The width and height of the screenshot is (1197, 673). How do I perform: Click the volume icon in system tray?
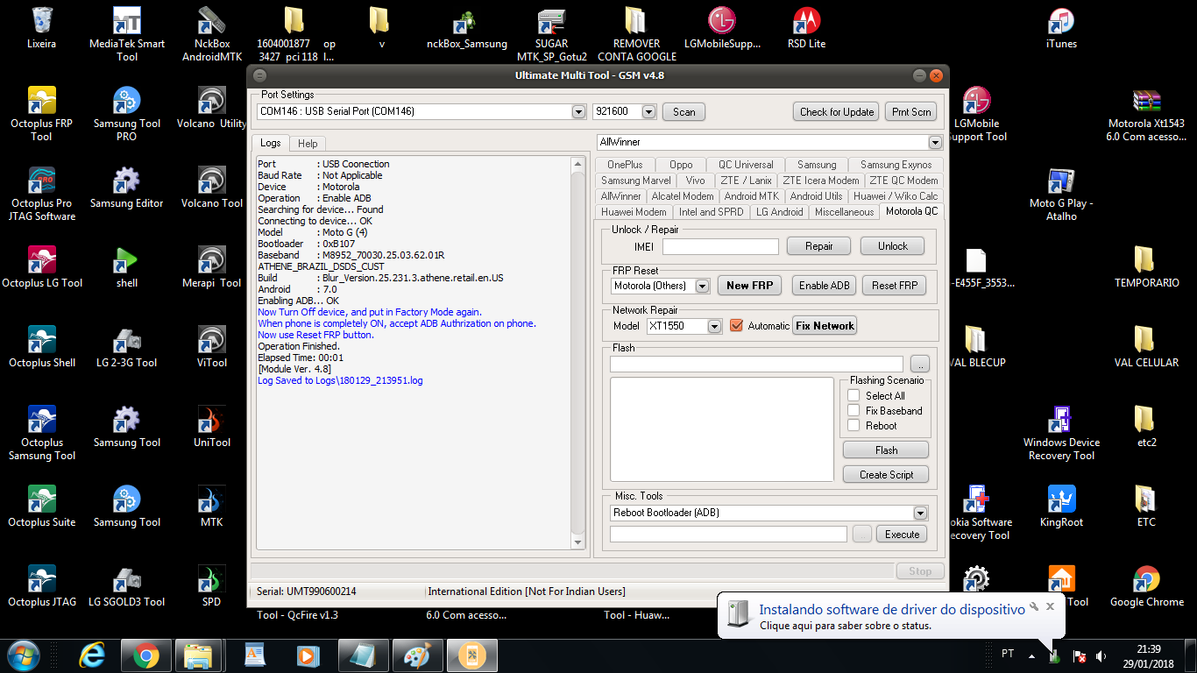[1101, 655]
